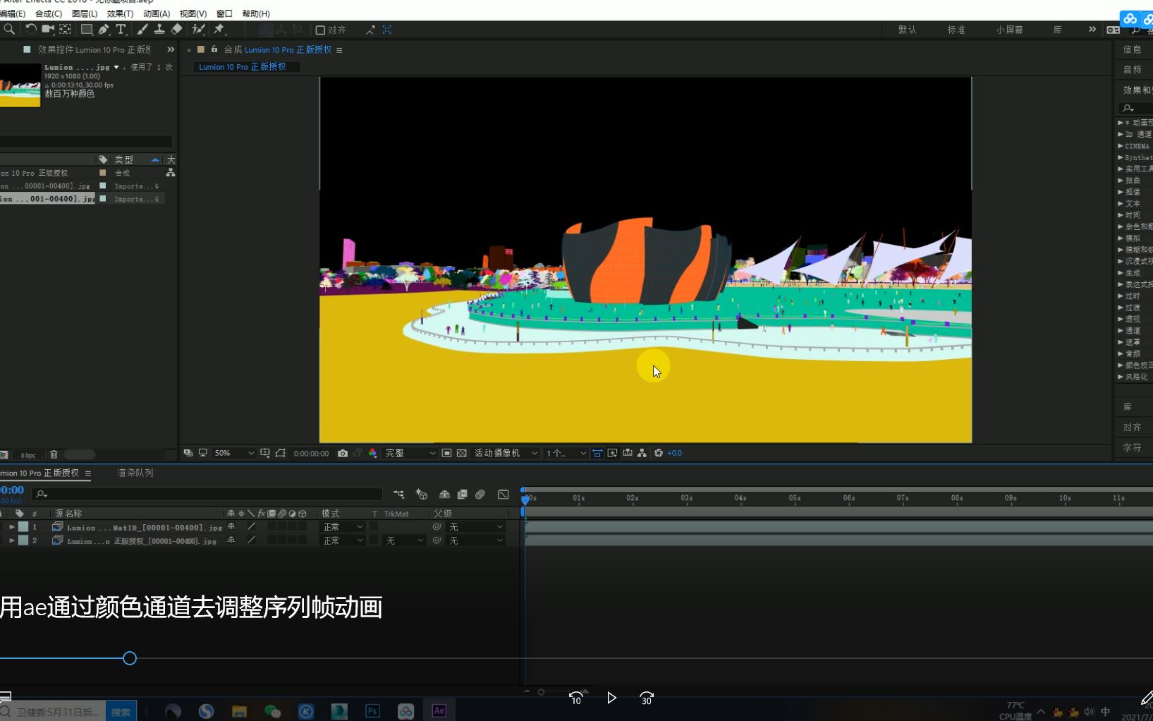
Task: Open the graph editor icon
Action: 504,495
